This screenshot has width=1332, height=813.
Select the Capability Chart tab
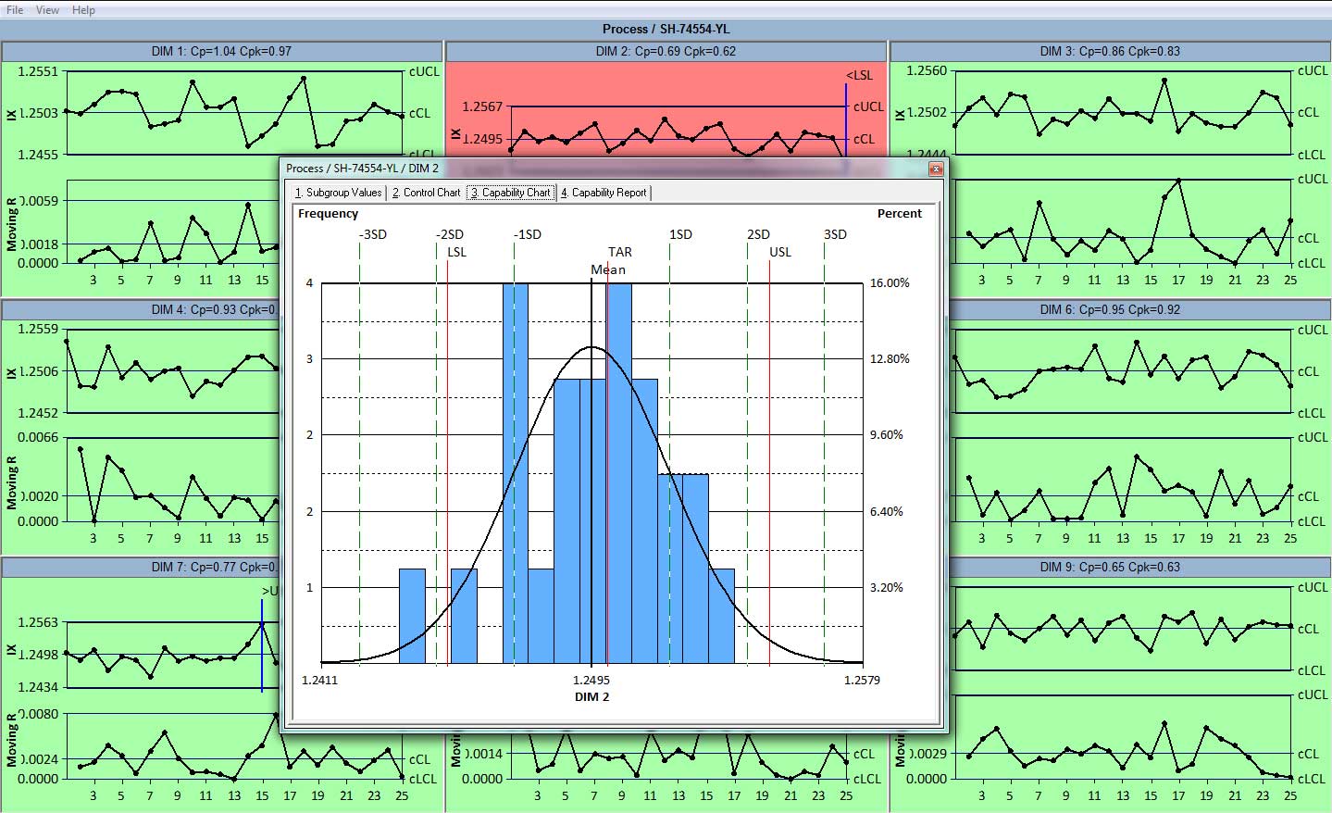(x=510, y=193)
